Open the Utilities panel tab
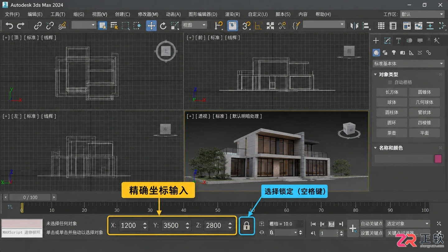The image size is (448, 252). click(x=436, y=41)
